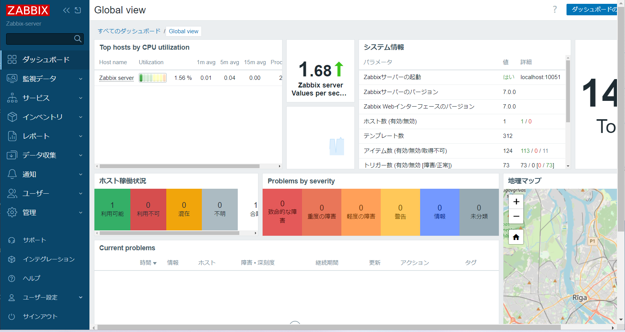Open the サポート menu item

pyautogui.click(x=34, y=240)
